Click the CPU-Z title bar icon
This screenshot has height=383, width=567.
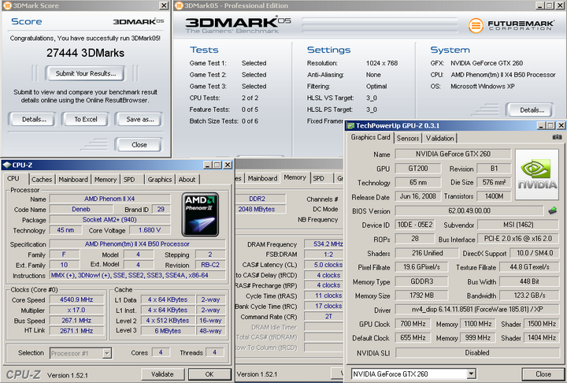coord(7,165)
